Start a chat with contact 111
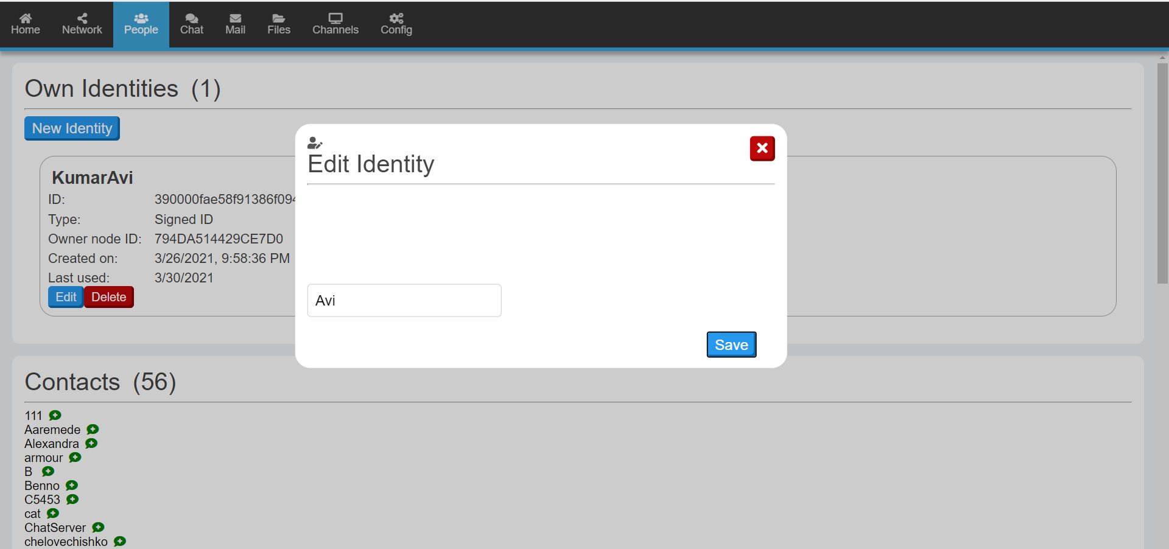1169x549 pixels. [x=55, y=416]
